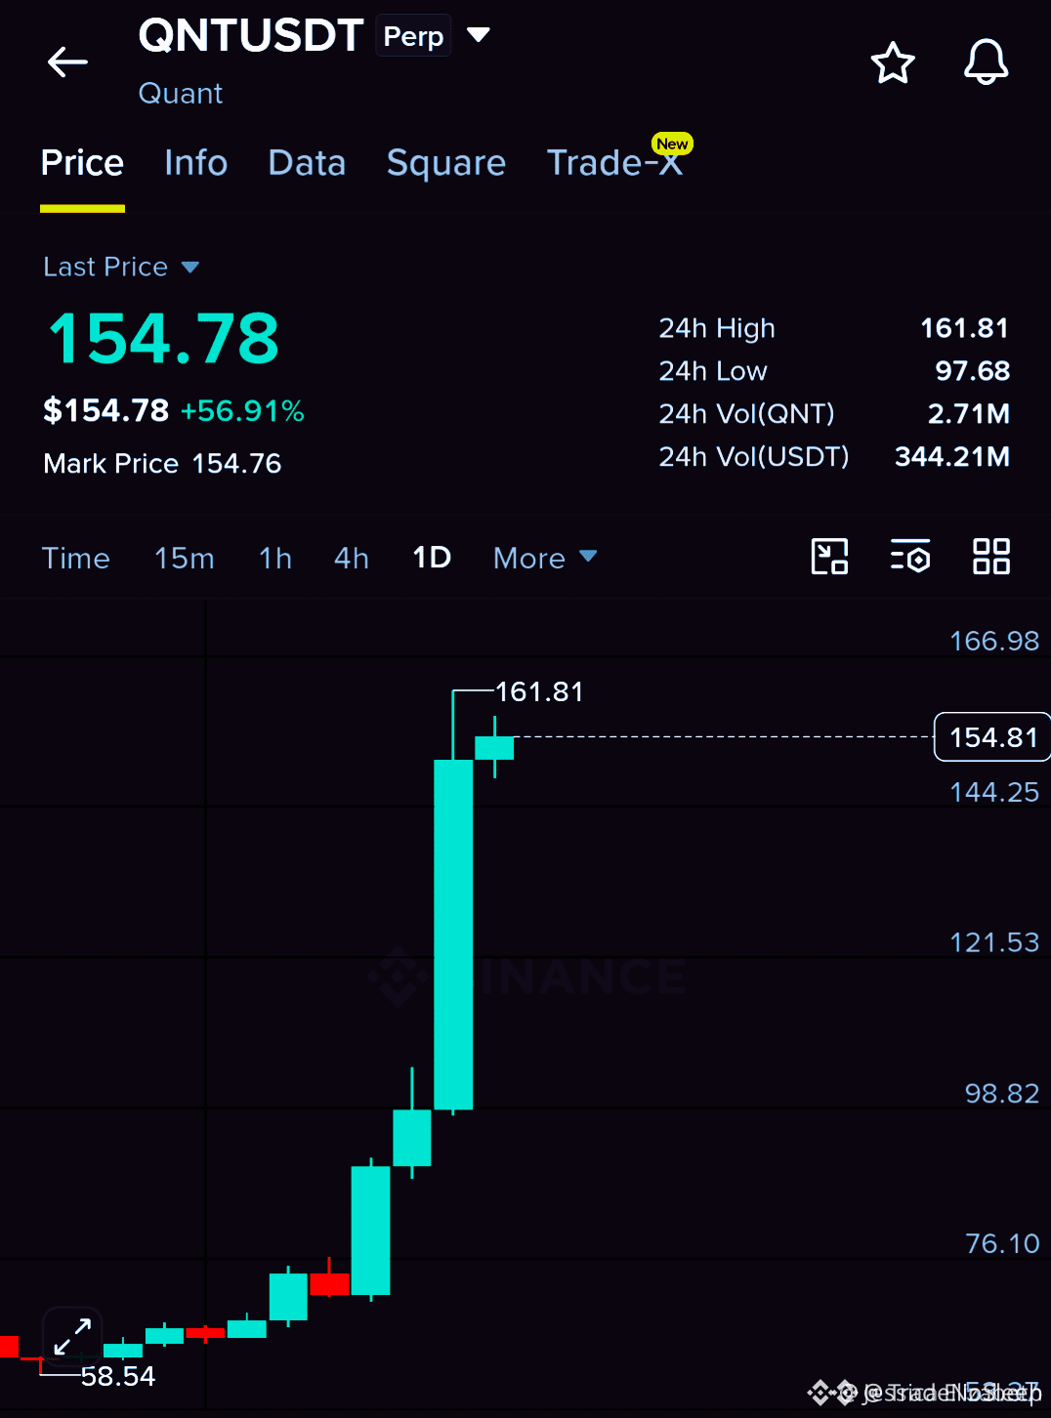Open price alerts via bell icon
Image resolution: width=1051 pixels, height=1418 pixels.
click(x=986, y=63)
